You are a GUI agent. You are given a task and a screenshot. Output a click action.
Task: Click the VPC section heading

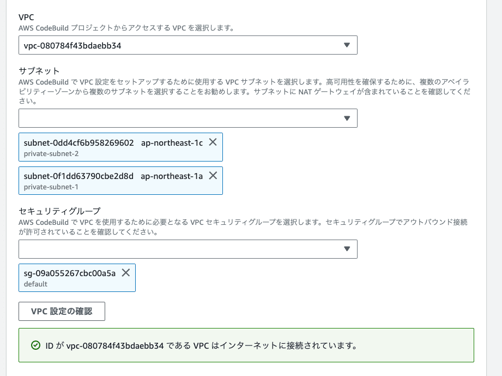pyautogui.click(x=26, y=17)
